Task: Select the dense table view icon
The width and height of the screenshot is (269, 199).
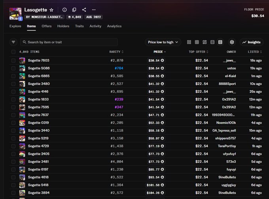Action: point(220,42)
